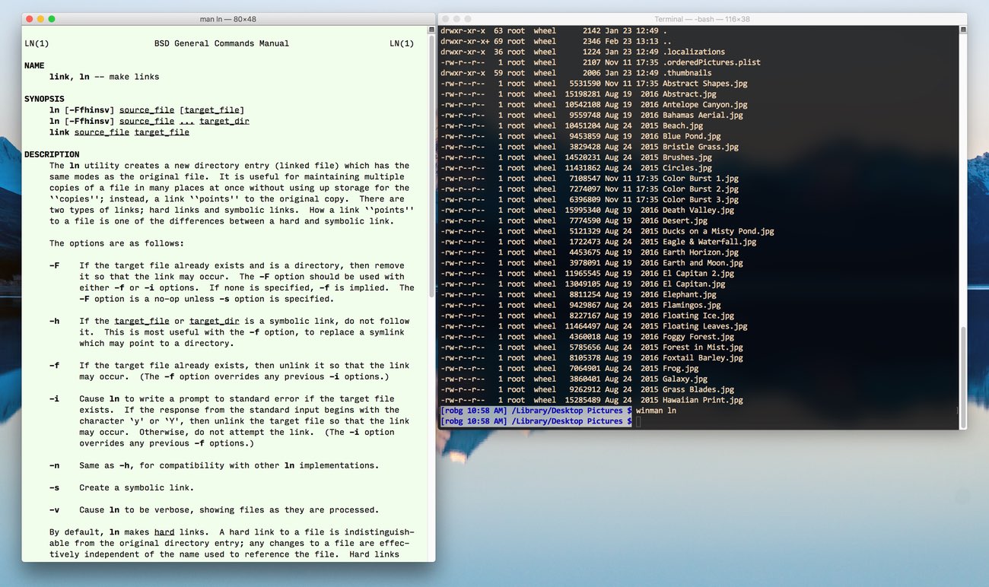
Task: Minimize the man ln window
Action: click(40, 19)
